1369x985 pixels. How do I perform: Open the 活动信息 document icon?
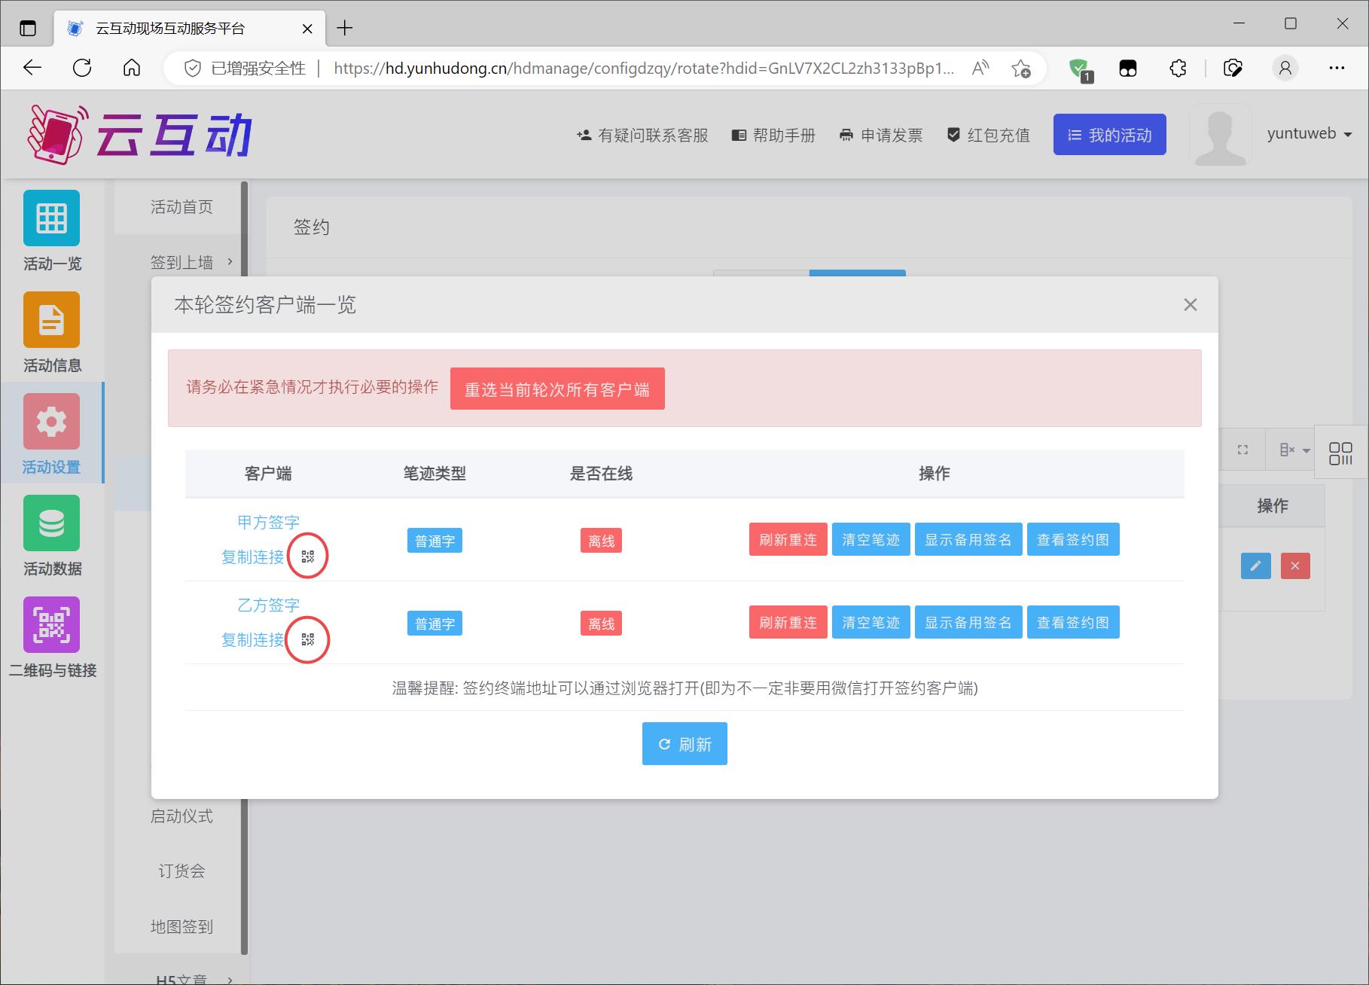pyautogui.click(x=51, y=319)
